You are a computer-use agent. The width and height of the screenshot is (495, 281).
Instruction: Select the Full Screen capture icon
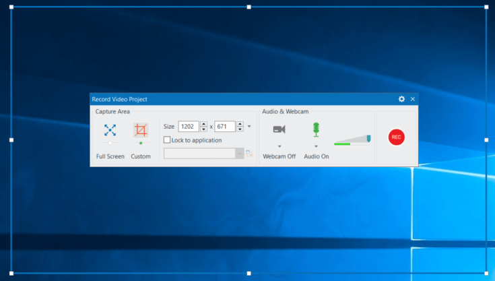tap(110, 130)
